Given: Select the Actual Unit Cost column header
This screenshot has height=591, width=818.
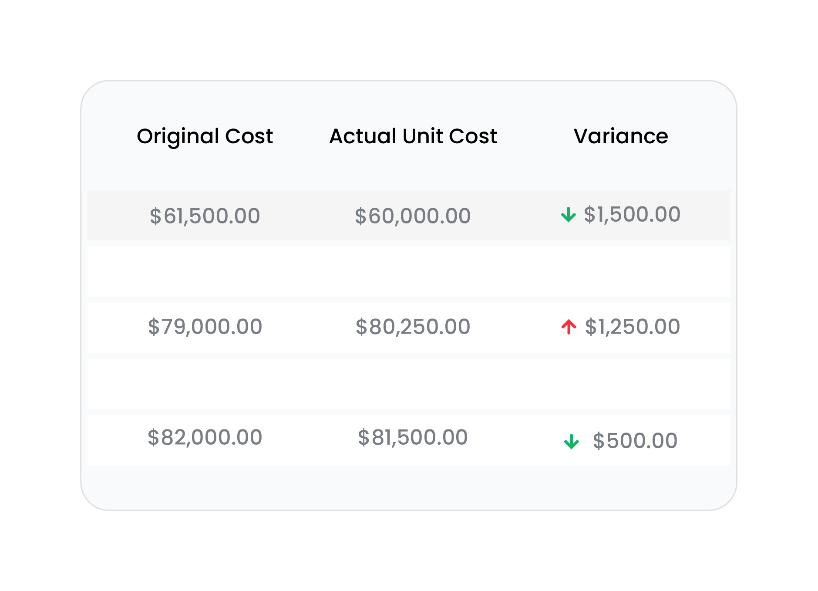Looking at the screenshot, I should tap(413, 136).
